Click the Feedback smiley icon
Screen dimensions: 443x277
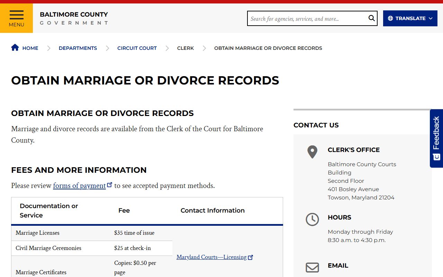436,157
